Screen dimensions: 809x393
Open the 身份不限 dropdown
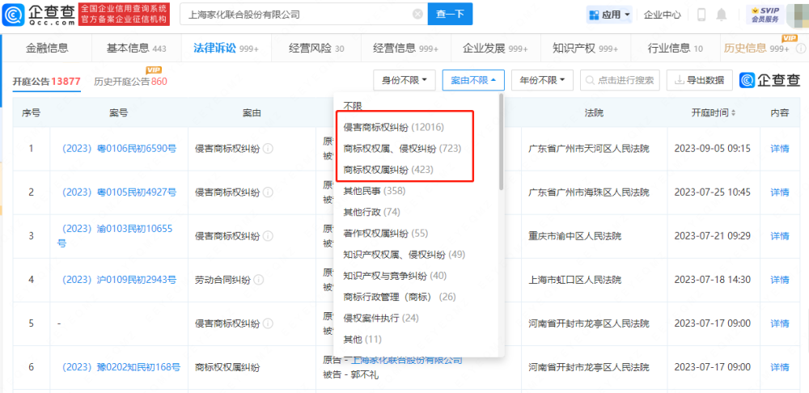coord(404,80)
